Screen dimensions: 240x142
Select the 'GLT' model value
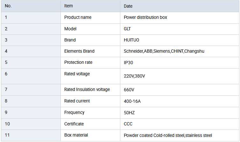coord(127,29)
